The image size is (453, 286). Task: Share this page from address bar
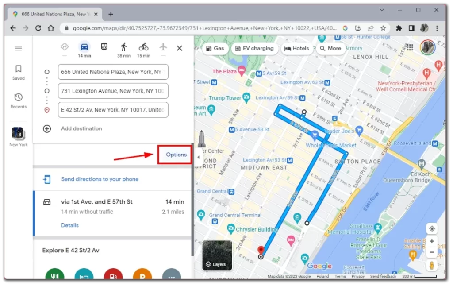click(370, 28)
